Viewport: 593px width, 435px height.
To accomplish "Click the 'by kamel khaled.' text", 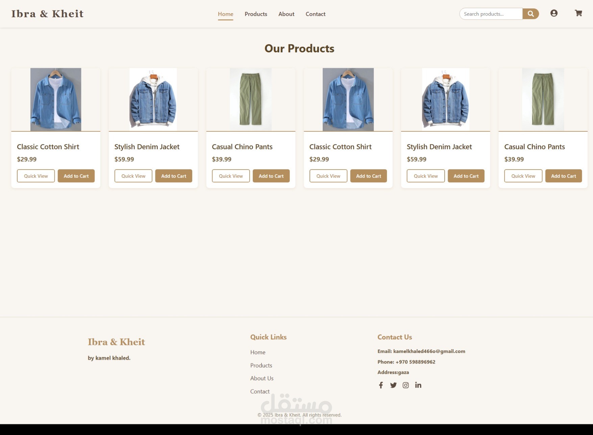I will point(109,358).
